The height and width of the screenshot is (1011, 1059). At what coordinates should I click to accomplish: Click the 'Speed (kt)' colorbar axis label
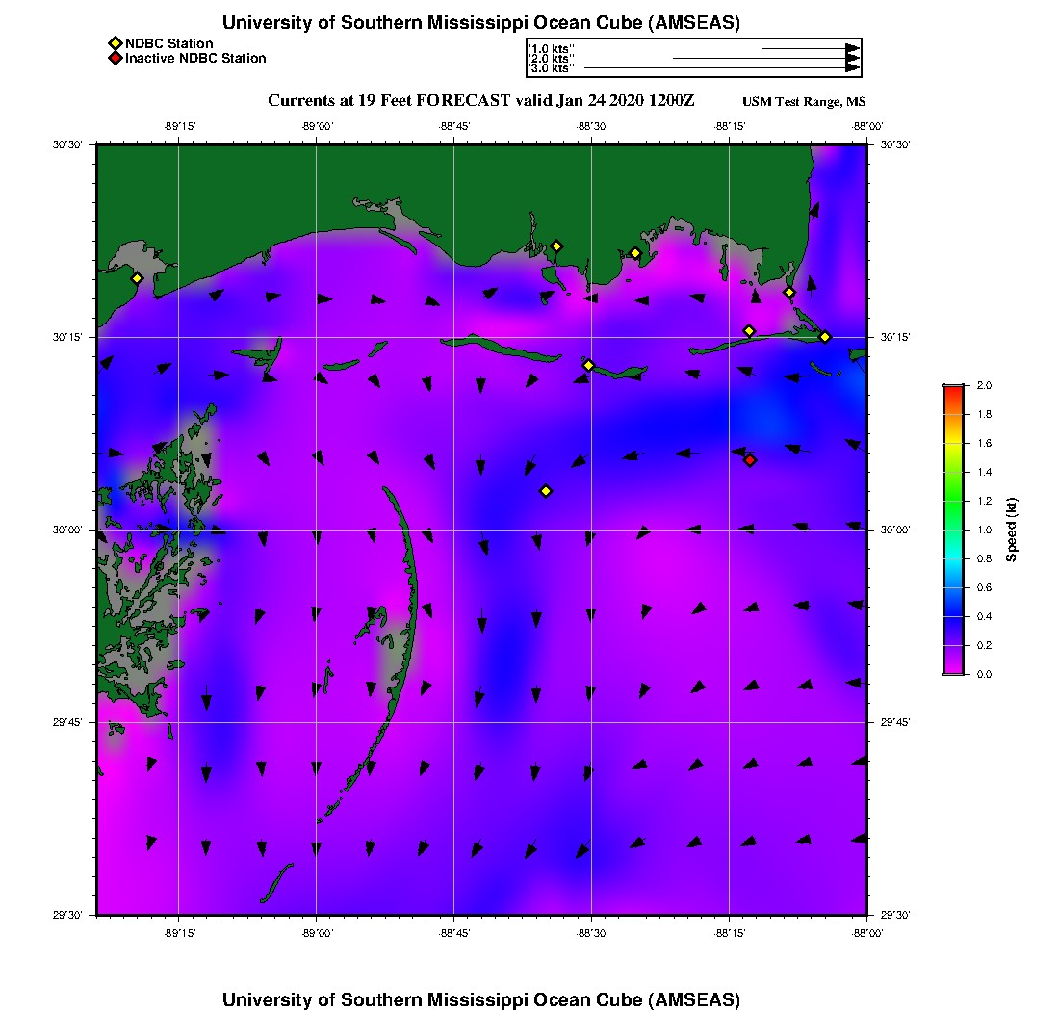tap(1012, 530)
